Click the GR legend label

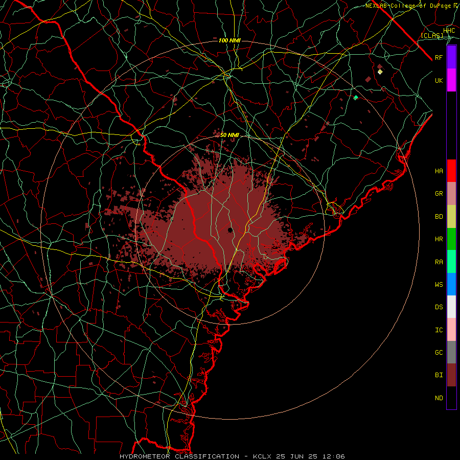tap(439, 194)
